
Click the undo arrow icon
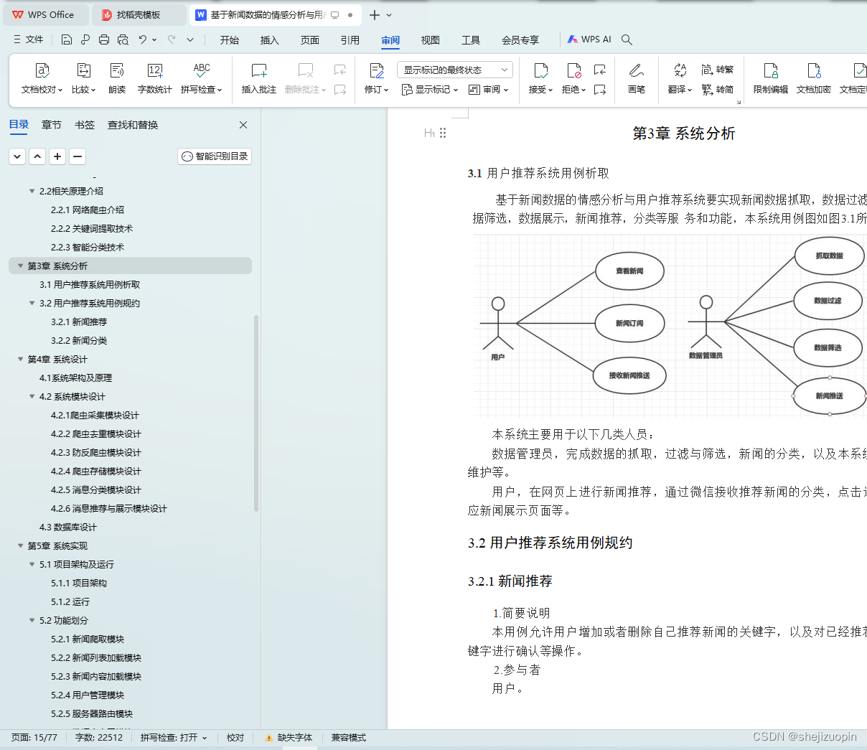[143, 39]
